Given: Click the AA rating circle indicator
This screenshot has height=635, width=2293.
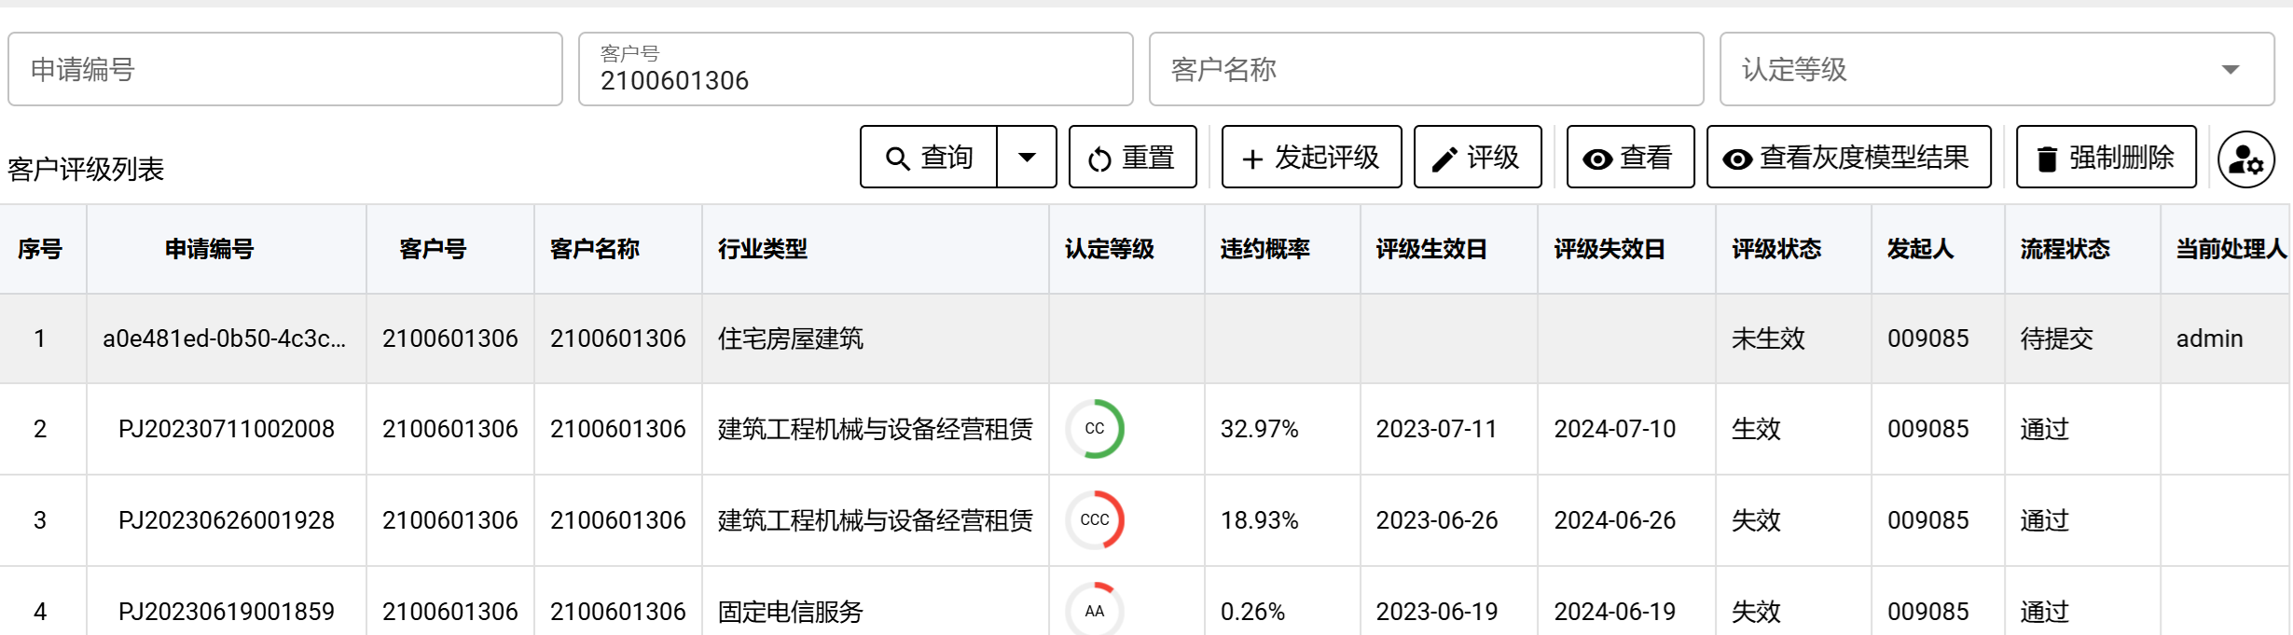Looking at the screenshot, I should 1095,611.
